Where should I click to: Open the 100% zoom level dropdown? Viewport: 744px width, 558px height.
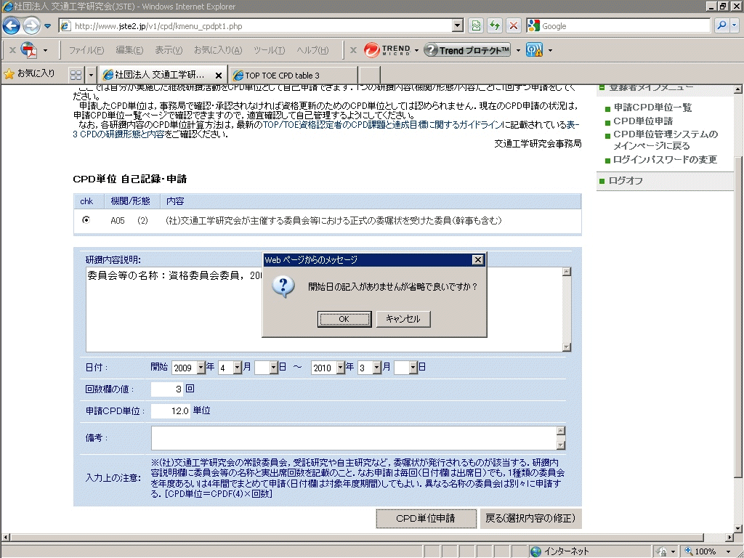point(728,551)
